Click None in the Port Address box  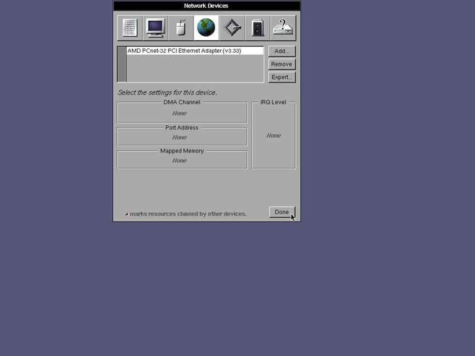(x=179, y=138)
